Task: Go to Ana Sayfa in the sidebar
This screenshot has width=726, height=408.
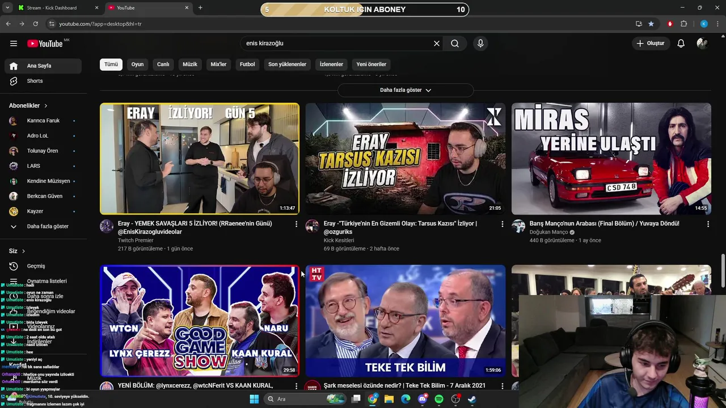Action: (x=43, y=66)
